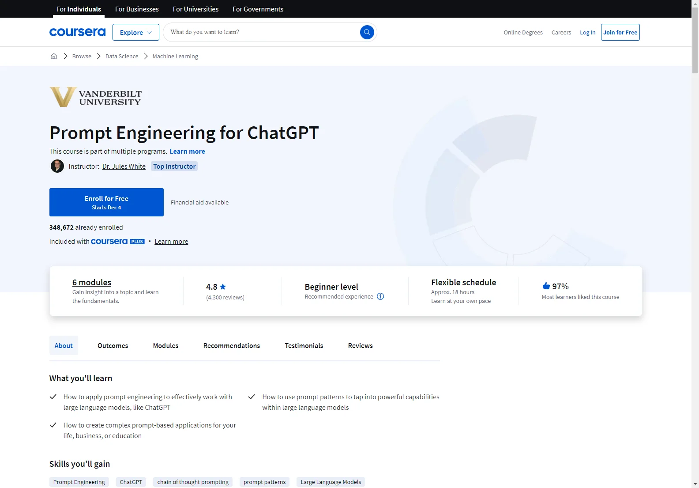Click the 'Skills you'll gain' heading
This screenshot has height=488, width=699.
click(x=79, y=464)
